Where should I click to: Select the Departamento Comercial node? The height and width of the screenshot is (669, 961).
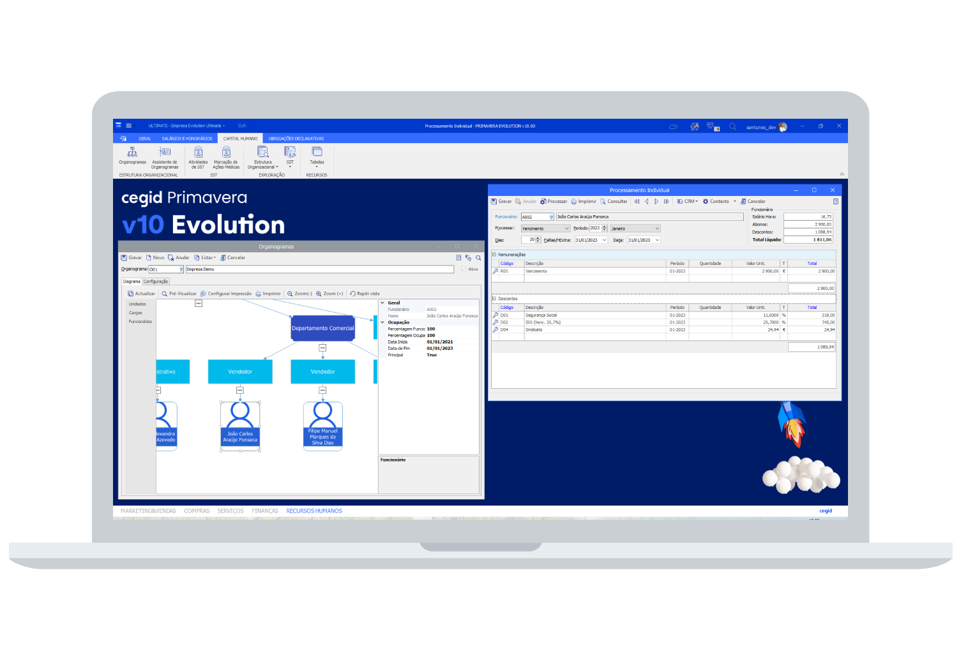coord(322,328)
